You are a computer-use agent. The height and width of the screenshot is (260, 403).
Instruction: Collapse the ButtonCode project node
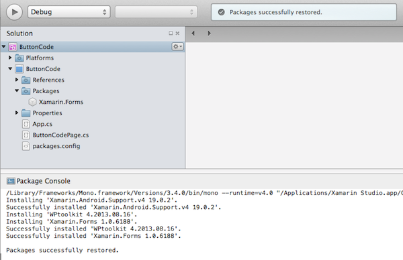pos(10,69)
